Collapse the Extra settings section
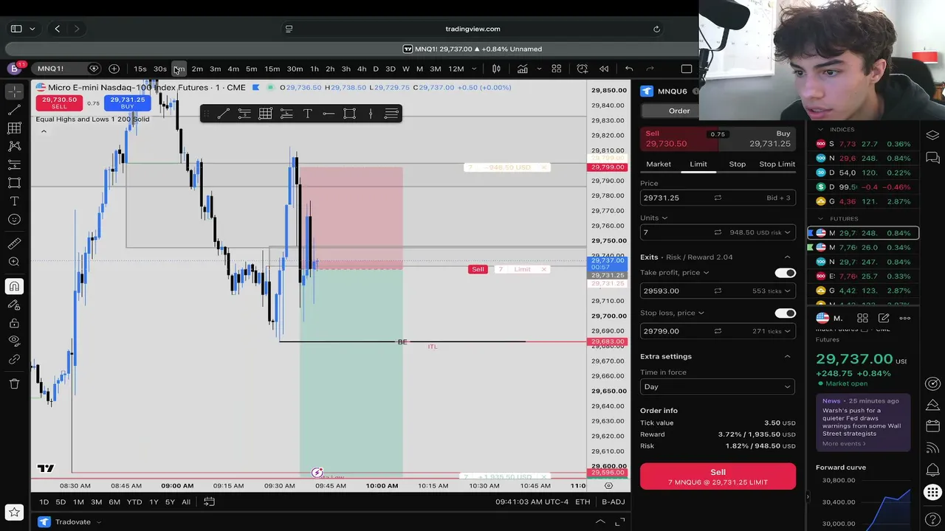Viewport: 945px width, 531px height. coord(787,356)
